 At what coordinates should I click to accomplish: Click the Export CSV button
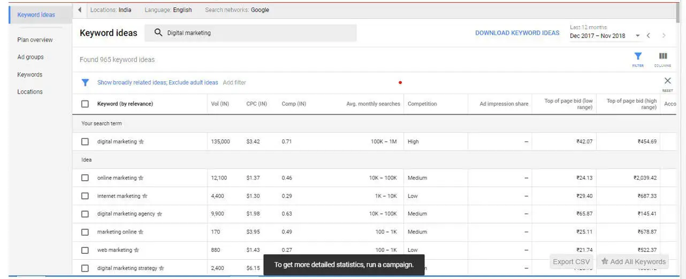pos(571,262)
